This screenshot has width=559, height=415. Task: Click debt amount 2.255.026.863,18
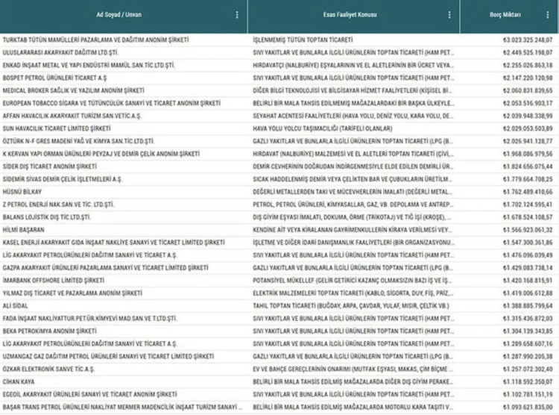(528, 66)
